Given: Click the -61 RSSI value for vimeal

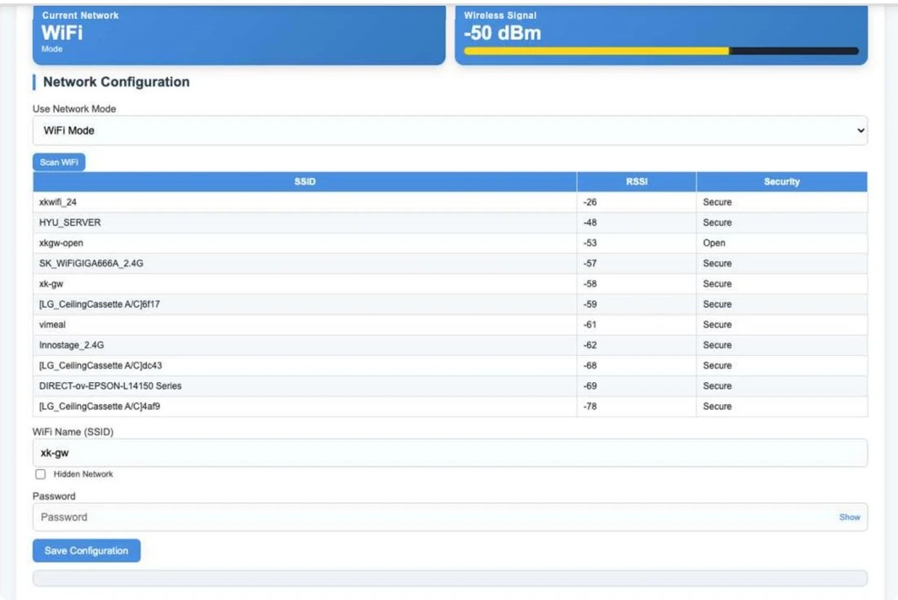Looking at the screenshot, I should [590, 325].
